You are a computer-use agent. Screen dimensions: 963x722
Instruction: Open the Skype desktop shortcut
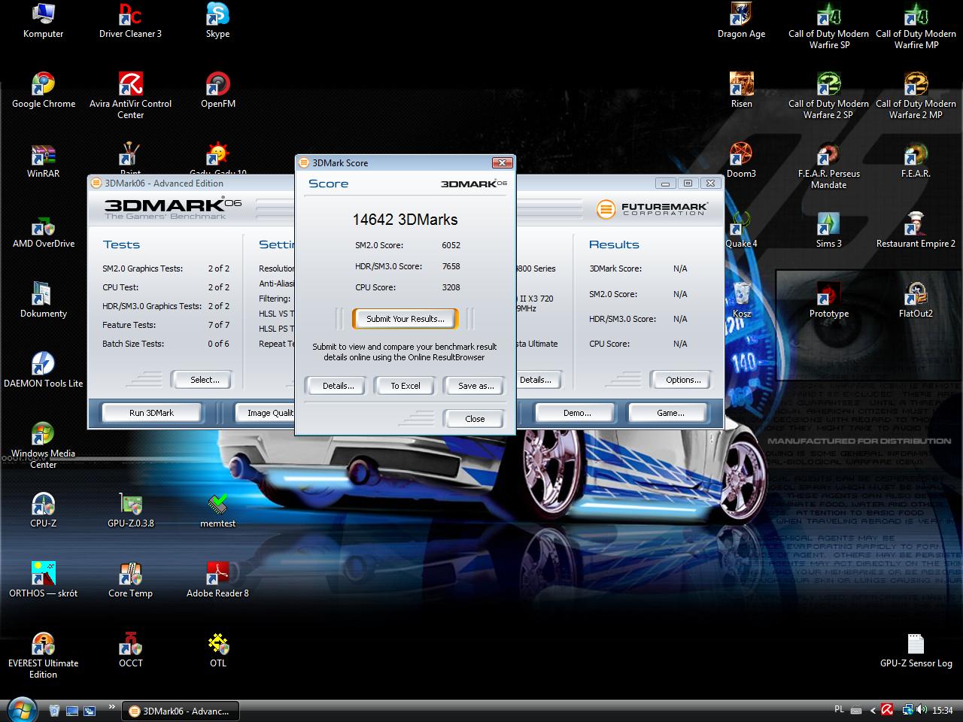pyautogui.click(x=217, y=20)
